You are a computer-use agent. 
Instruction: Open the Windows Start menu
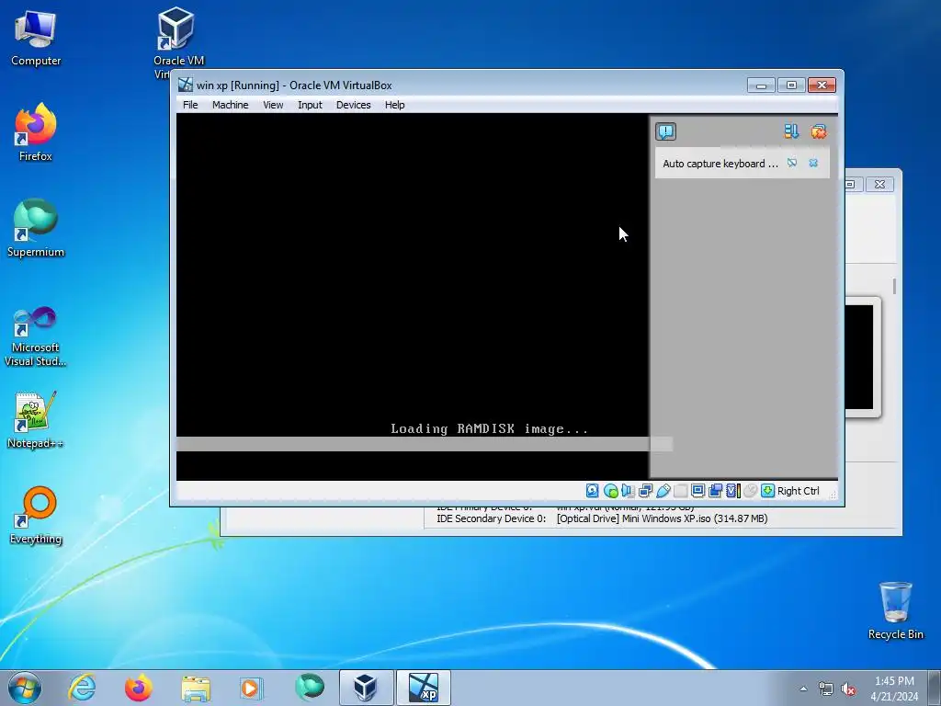25,688
